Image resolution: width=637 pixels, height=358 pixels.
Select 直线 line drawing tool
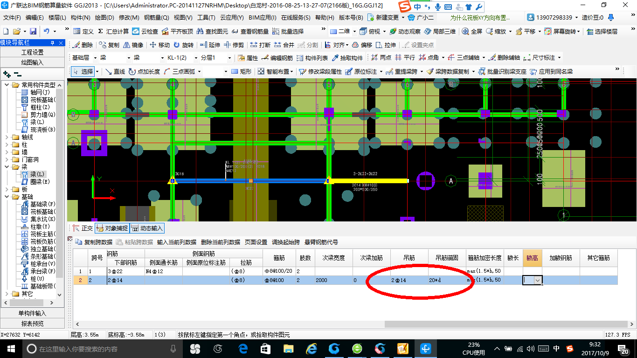(x=115, y=71)
